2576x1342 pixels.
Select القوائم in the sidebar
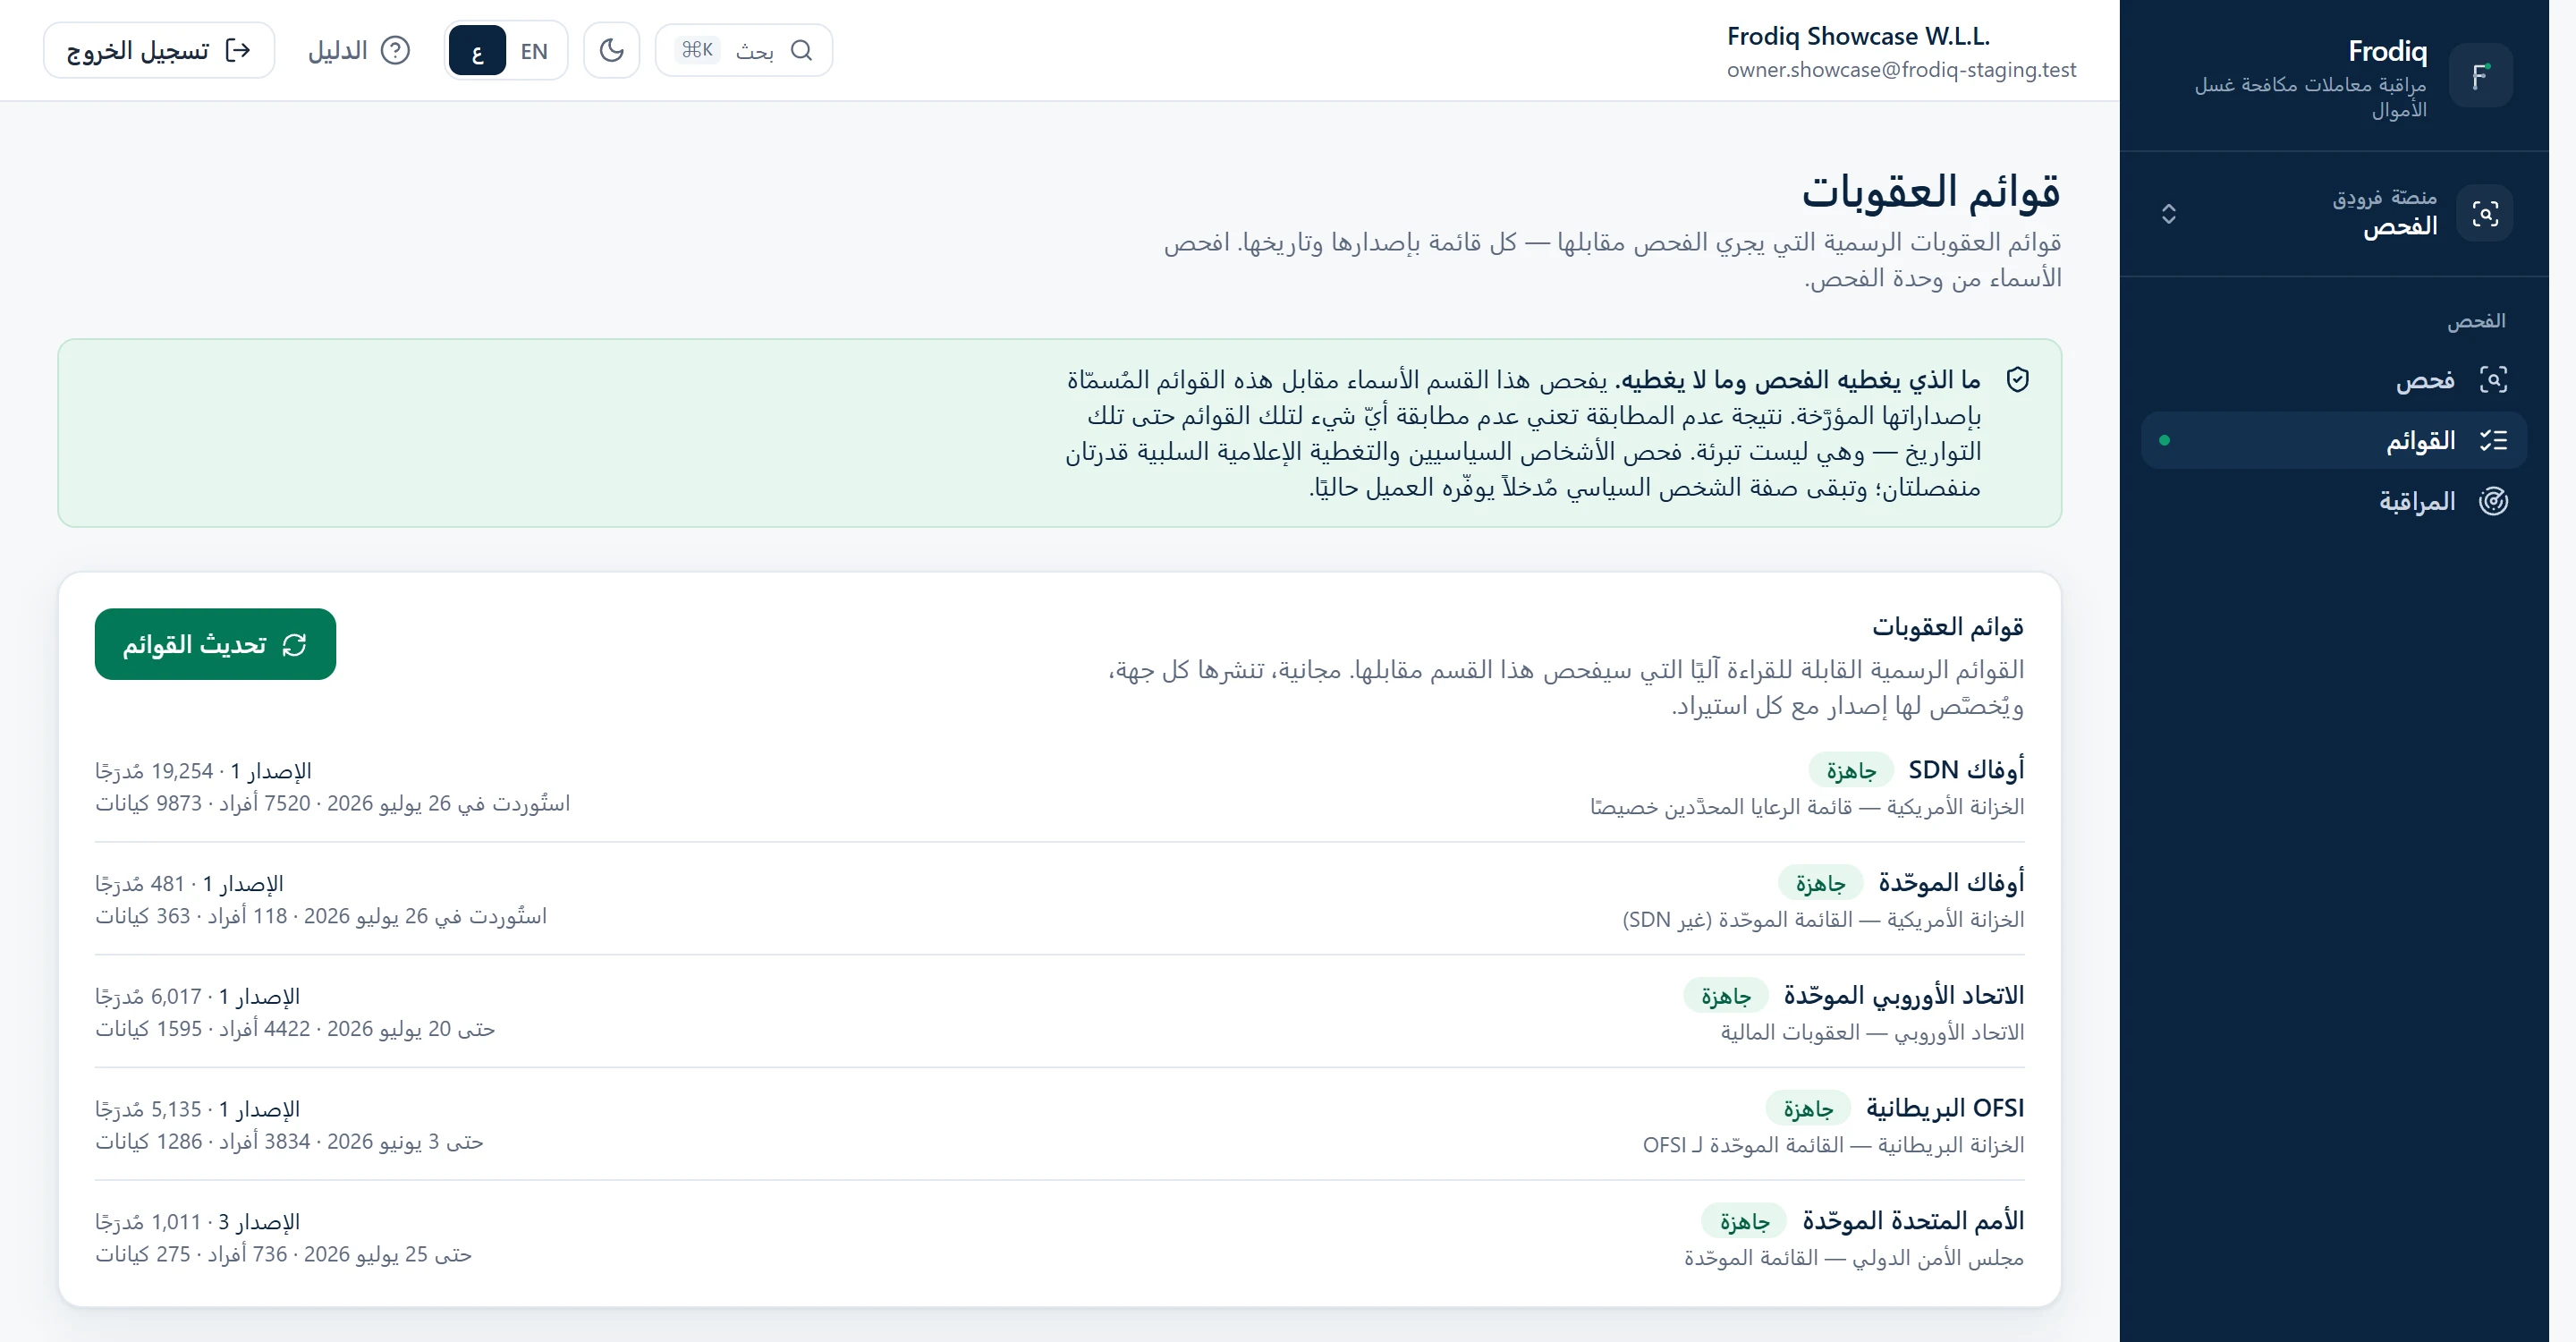2333,440
